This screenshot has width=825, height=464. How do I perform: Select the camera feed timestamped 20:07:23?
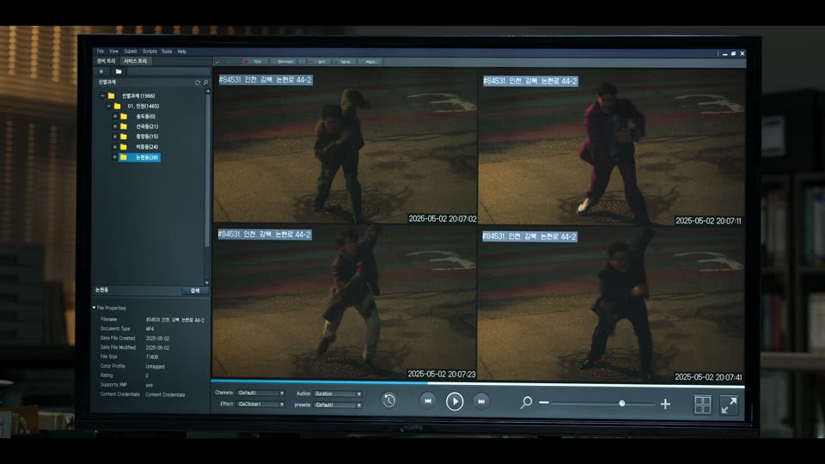(345, 302)
